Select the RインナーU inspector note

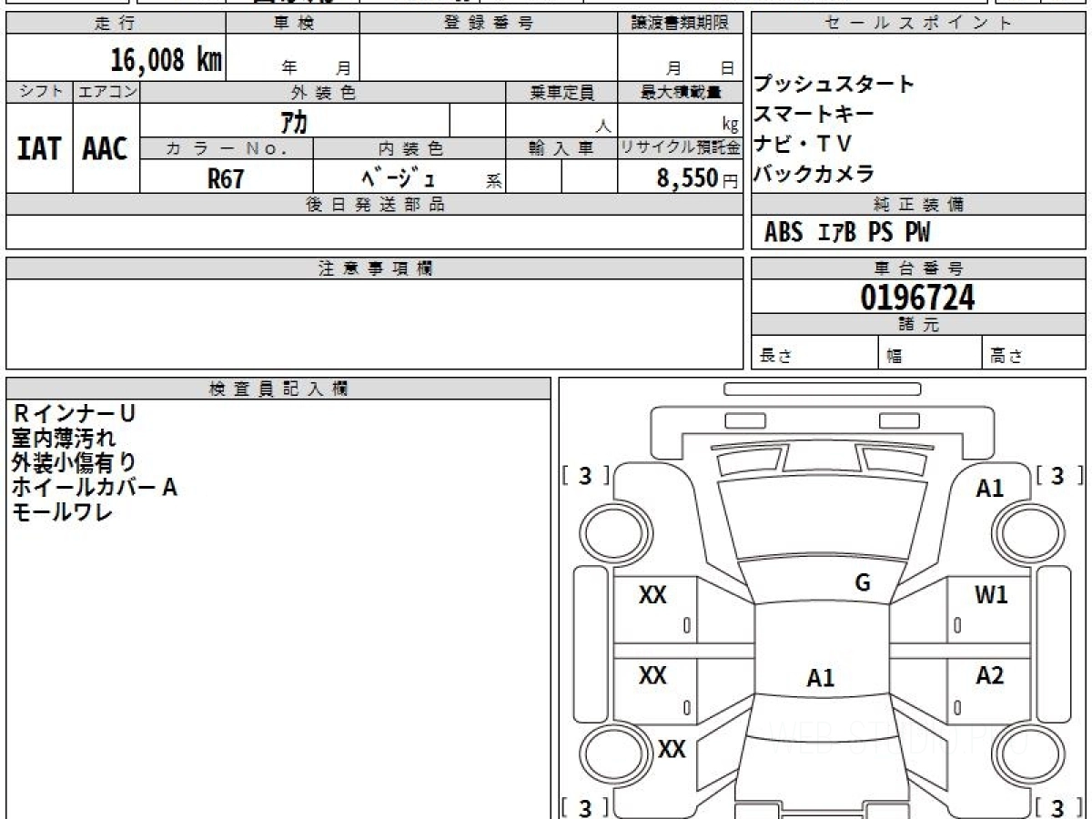point(74,414)
